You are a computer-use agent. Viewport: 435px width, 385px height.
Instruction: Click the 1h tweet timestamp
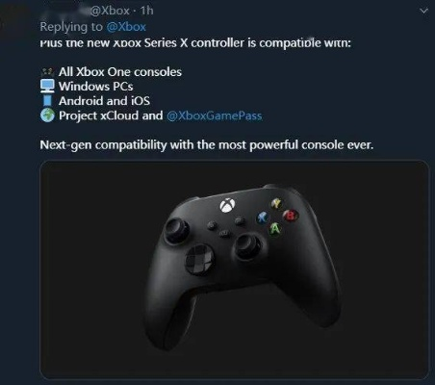146,11
